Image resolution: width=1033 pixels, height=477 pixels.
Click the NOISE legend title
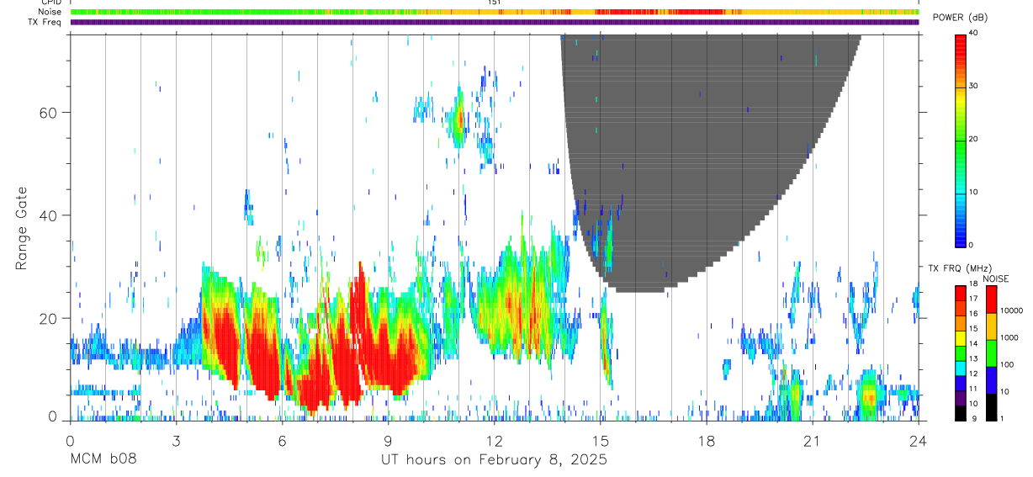[994, 279]
